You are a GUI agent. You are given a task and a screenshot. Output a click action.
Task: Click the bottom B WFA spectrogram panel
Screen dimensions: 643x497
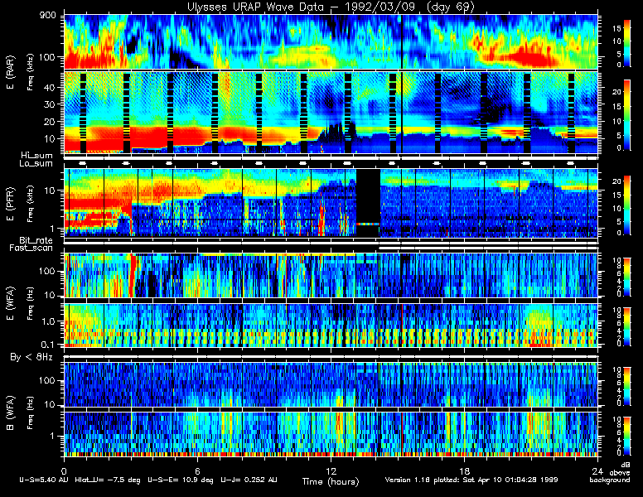click(331, 434)
